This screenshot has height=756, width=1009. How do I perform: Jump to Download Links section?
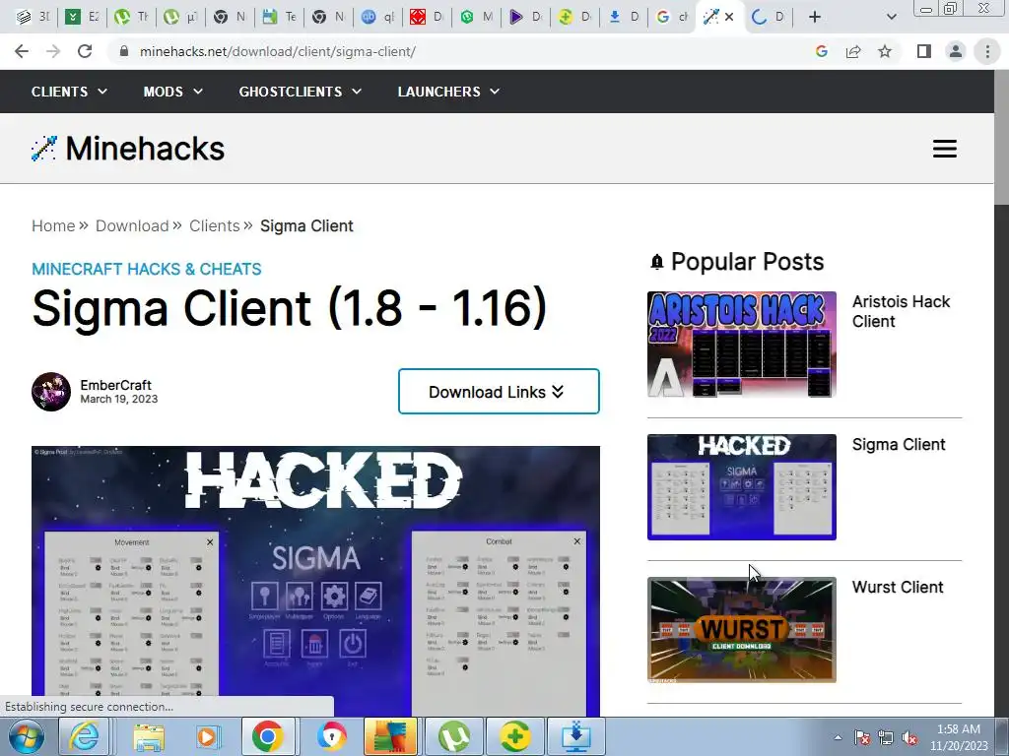coord(499,392)
